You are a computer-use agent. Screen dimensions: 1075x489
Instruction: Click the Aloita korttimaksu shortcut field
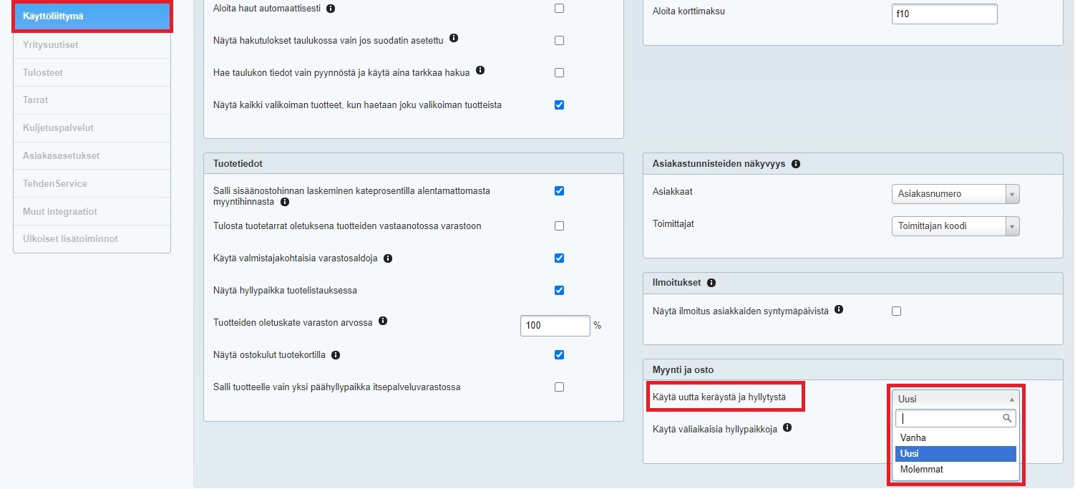[944, 14]
